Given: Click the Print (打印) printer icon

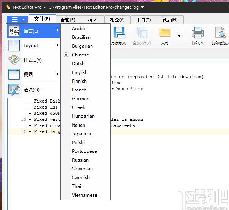Looking at the screenshot, I should [x=197, y=34].
